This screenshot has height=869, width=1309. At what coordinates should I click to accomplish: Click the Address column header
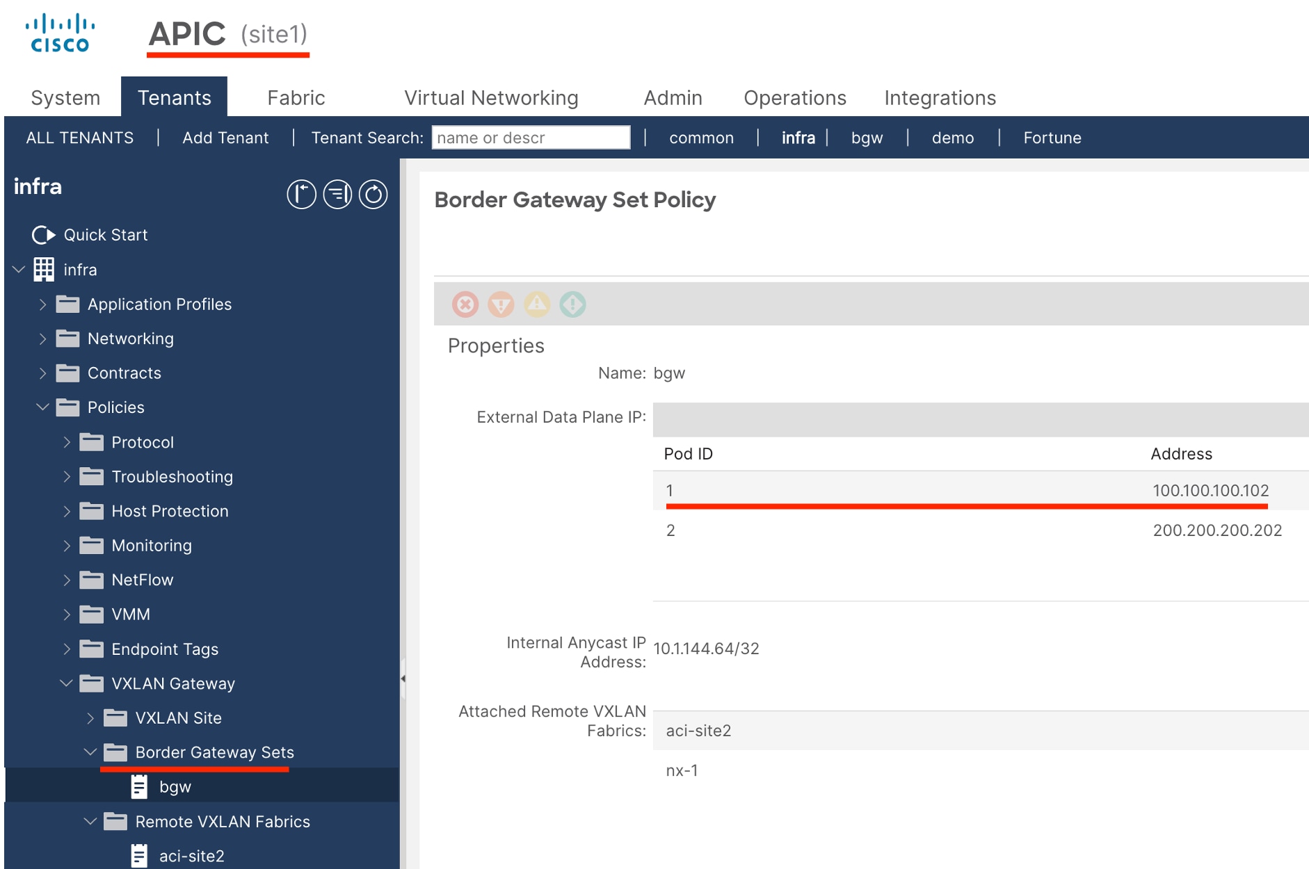1181,454
